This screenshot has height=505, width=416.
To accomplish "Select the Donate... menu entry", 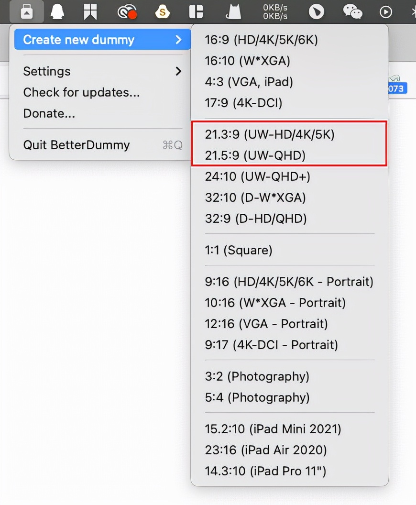I will [103, 113].
